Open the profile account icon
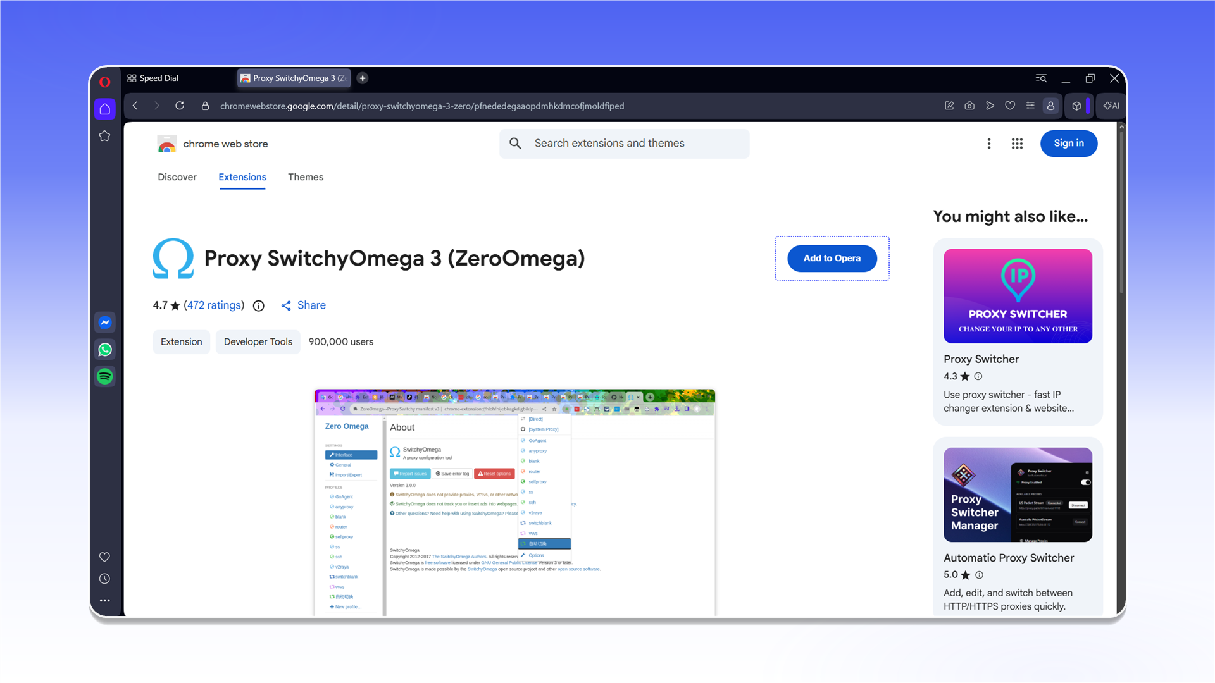The height and width of the screenshot is (683, 1215). tap(1050, 106)
